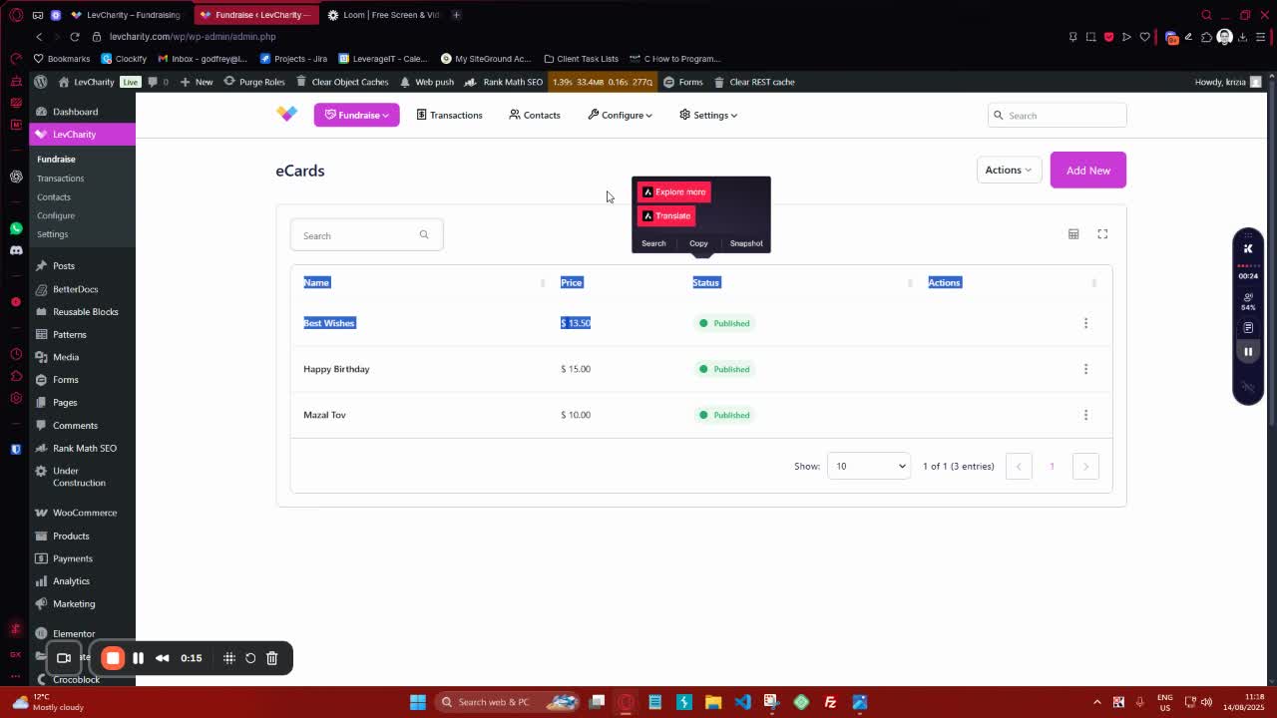Click the Add New button
The image size is (1277, 718).
1087,171
